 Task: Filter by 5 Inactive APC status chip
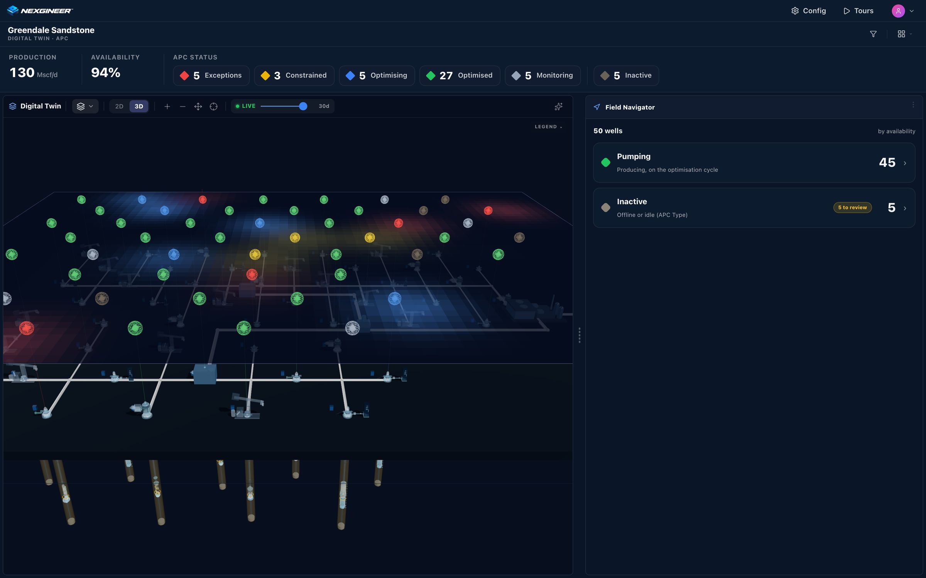[x=626, y=76]
